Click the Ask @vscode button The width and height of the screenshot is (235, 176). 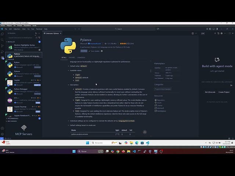point(210,92)
